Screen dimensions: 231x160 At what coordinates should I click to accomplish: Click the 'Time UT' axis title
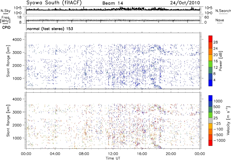[x=113, y=158]
